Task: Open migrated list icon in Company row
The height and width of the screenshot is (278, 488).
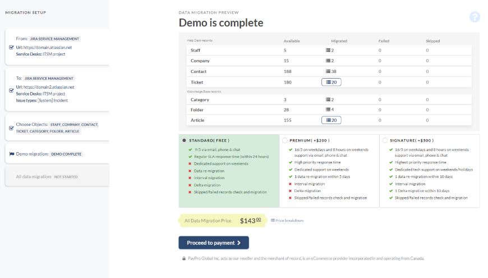Action: [x=328, y=61]
